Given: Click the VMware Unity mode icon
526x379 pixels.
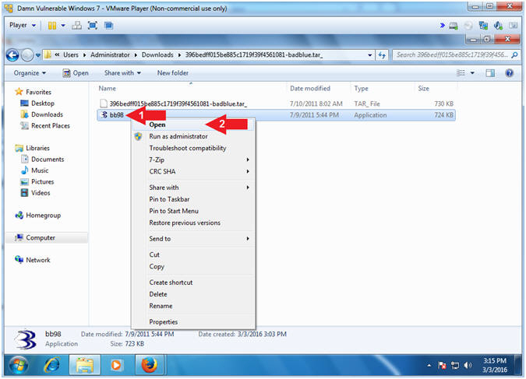Looking at the screenshot, I should (x=108, y=26).
